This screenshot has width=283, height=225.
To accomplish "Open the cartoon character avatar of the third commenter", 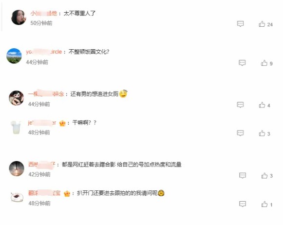I will [x=17, y=98].
